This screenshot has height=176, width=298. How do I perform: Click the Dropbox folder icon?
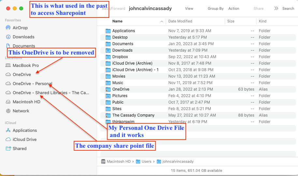pyautogui.click(x=108, y=57)
